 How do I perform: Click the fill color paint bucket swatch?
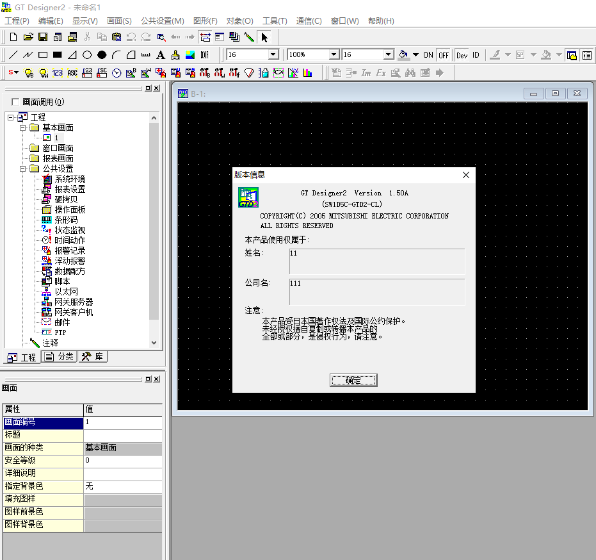404,55
